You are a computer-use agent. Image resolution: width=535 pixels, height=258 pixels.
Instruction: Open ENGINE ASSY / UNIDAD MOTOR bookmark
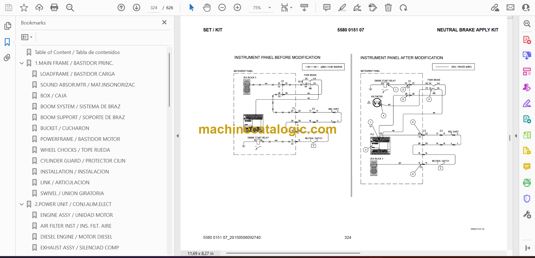click(77, 215)
